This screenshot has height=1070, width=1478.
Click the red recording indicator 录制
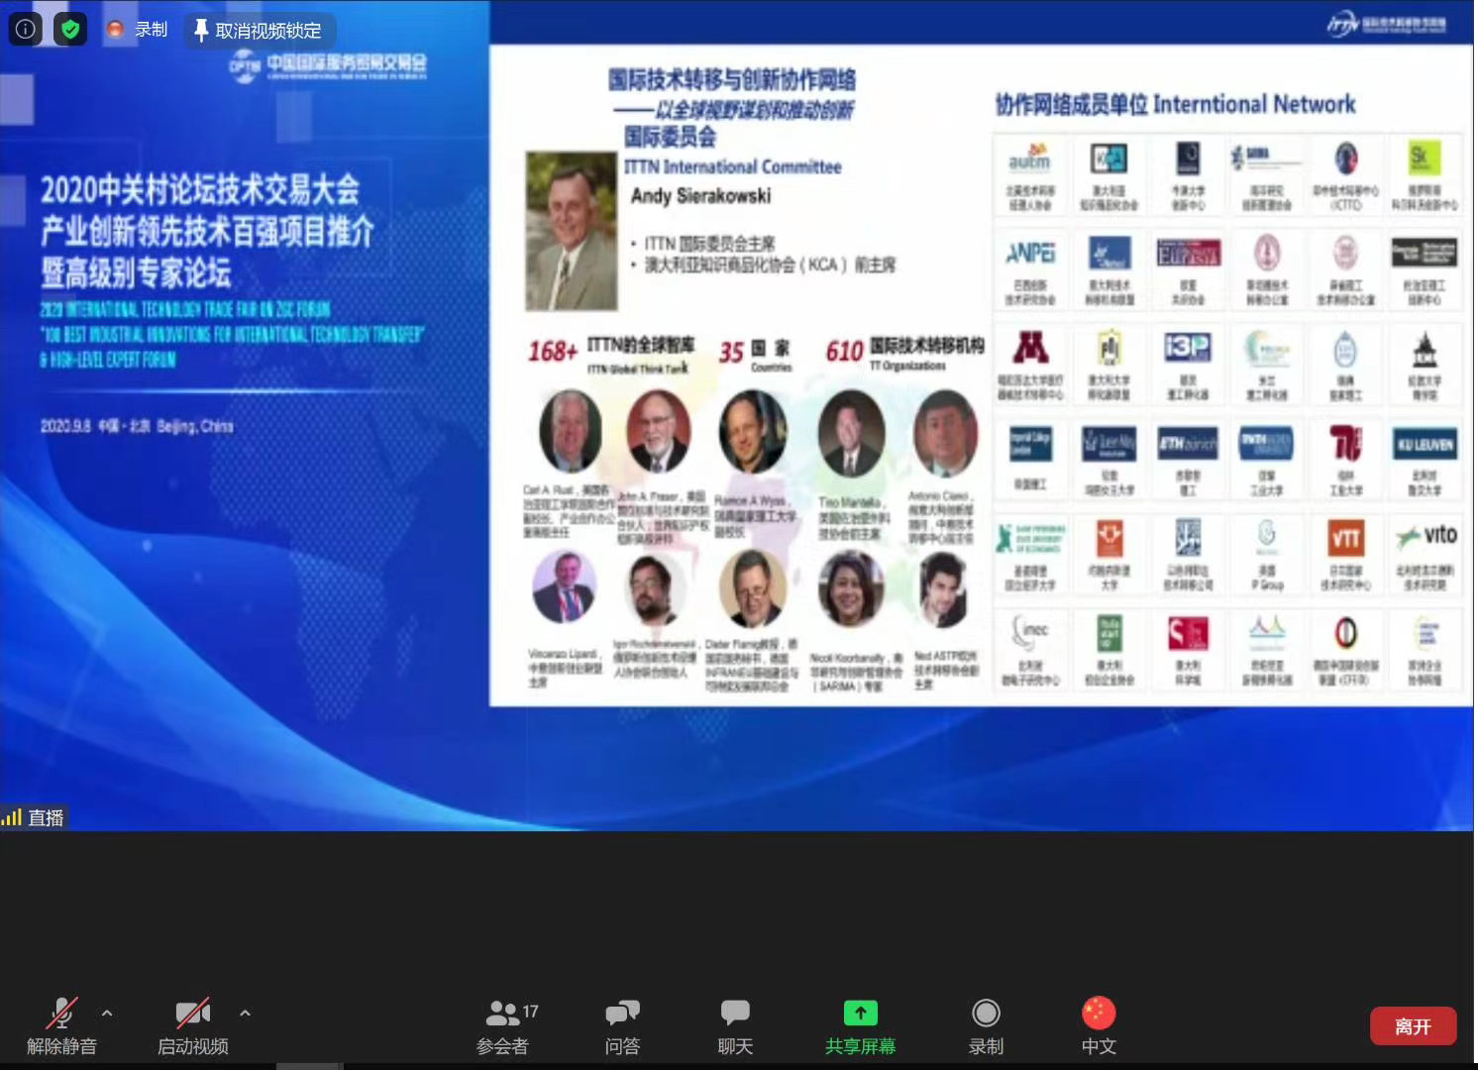tap(138, 29)
